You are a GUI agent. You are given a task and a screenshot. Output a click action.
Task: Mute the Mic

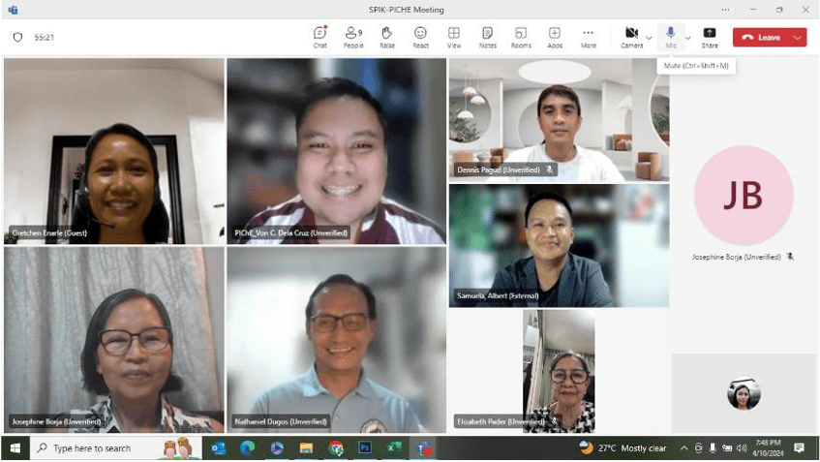click(x=671, y=37)
